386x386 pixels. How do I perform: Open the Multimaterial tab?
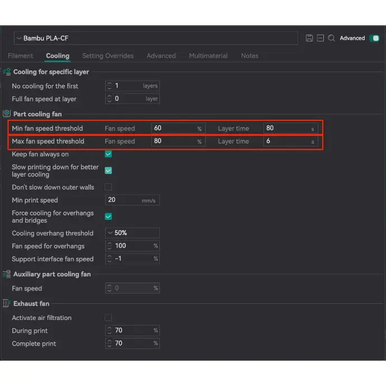coord(208,56)
